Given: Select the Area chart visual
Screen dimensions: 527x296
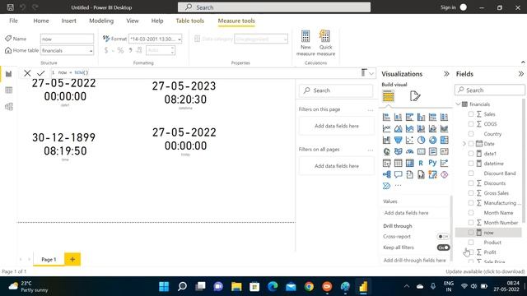Looking at the screenshot, I should coord(398,128).
